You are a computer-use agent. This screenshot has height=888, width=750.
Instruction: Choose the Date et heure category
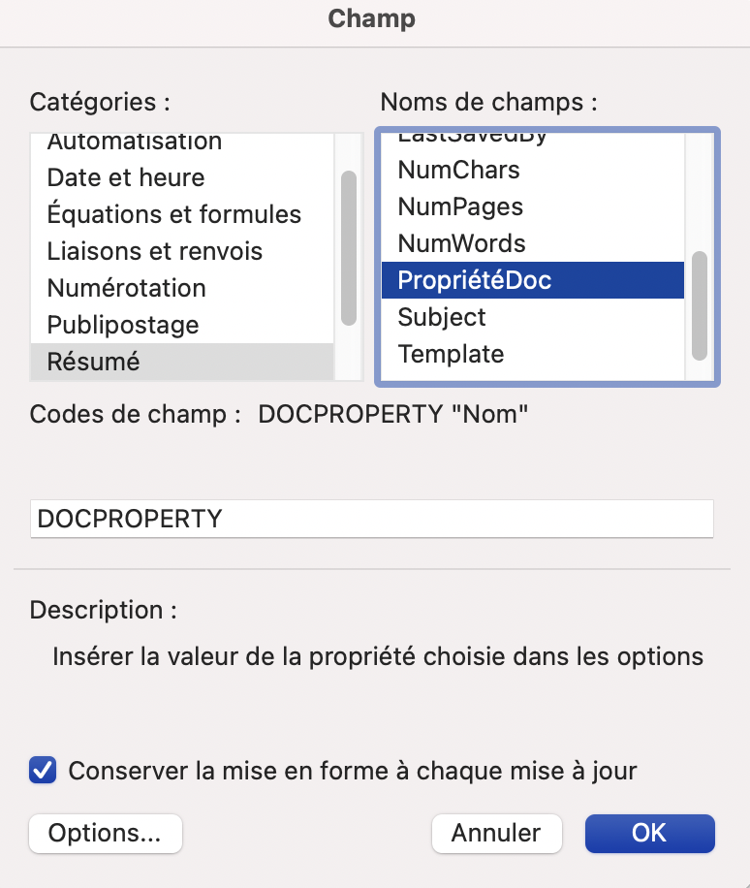tap(126, 177)
